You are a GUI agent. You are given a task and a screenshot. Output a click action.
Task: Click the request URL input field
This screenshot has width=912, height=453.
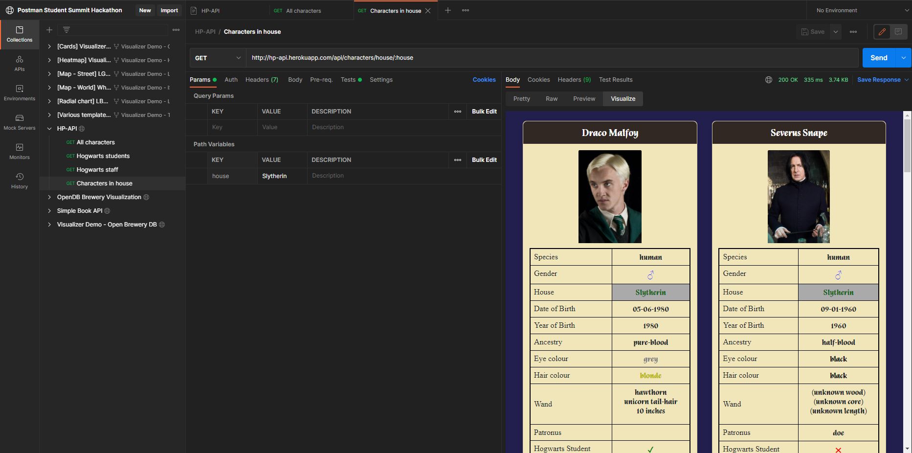coord(552,58)
